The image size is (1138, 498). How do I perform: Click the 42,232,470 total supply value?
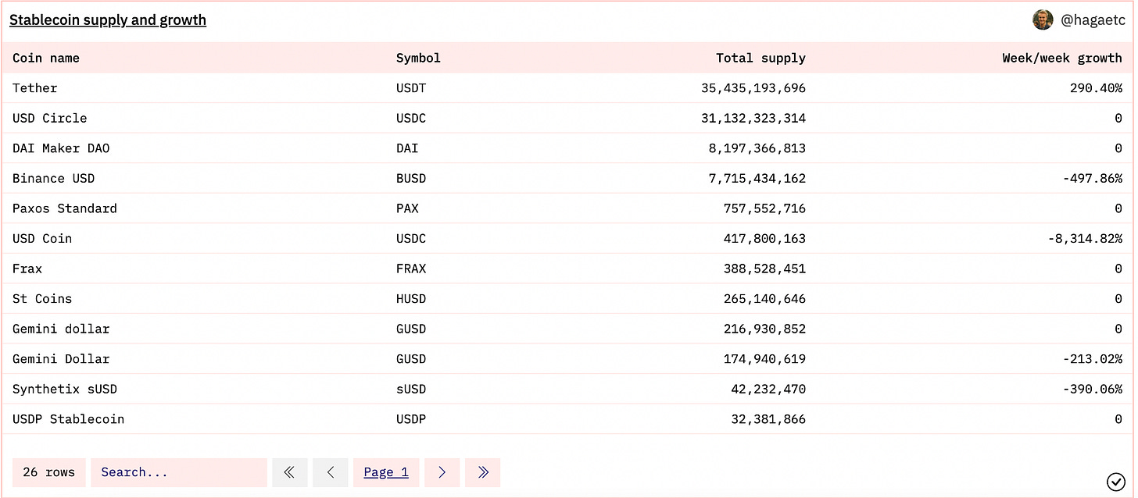(x=768, y=390)
